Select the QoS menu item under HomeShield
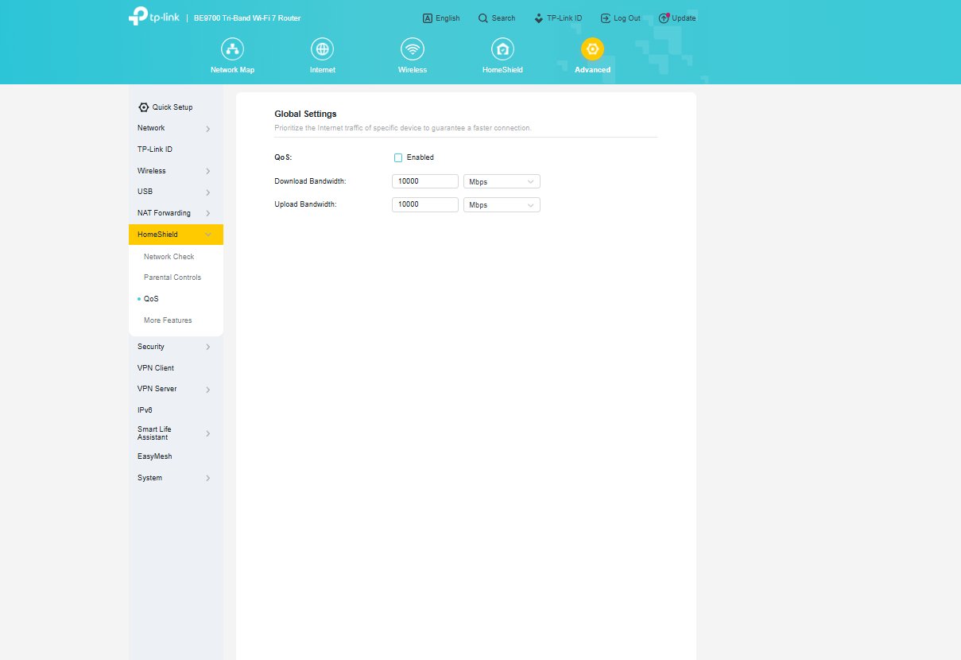 (x=150, y=298)
